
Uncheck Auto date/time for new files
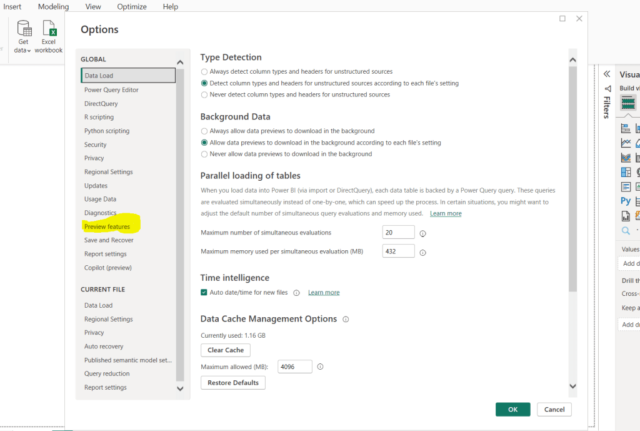pos(204,293)
